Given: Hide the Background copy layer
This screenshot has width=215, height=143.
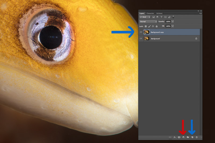Looking at the screenshot, I should (x=141, y=32).
